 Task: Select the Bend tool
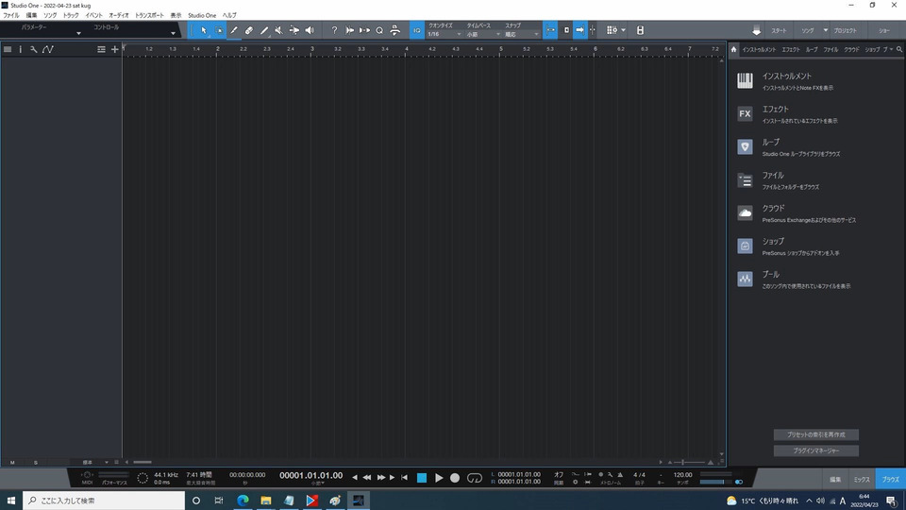[x=294, y=30]
